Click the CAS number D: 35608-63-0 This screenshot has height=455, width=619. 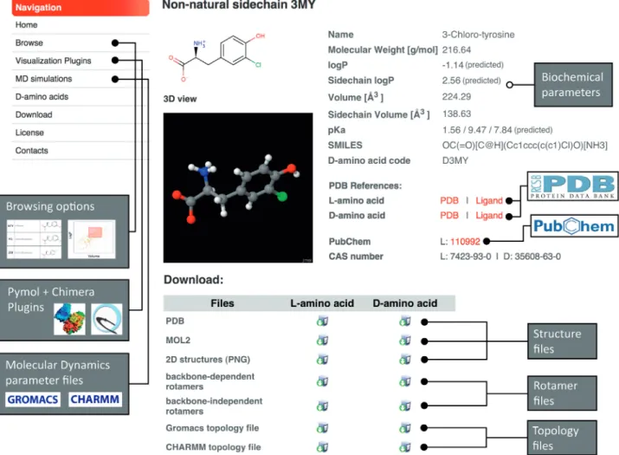pyautogui.click(x=532, y=257)
